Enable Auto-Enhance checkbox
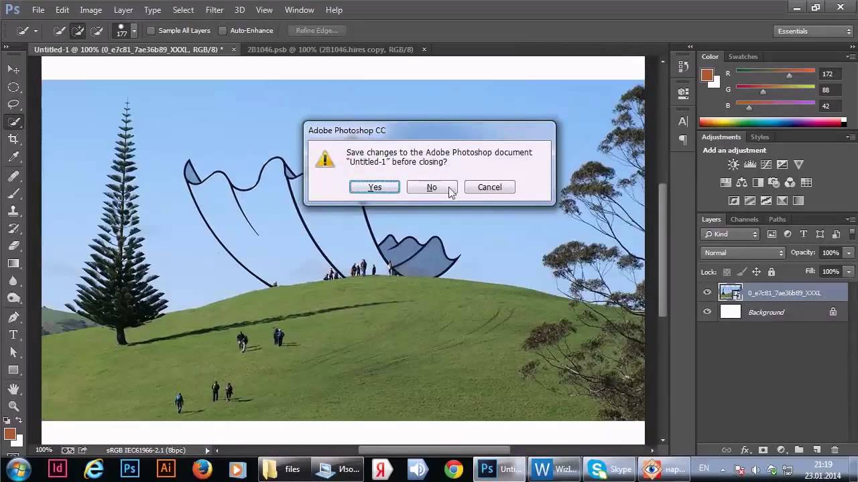The image size is (858, 482). point(223,31)
